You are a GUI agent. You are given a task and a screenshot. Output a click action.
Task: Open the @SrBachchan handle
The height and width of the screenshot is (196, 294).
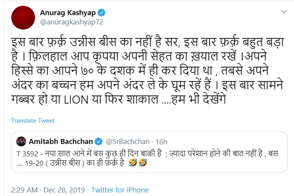[x=127, y=142]
